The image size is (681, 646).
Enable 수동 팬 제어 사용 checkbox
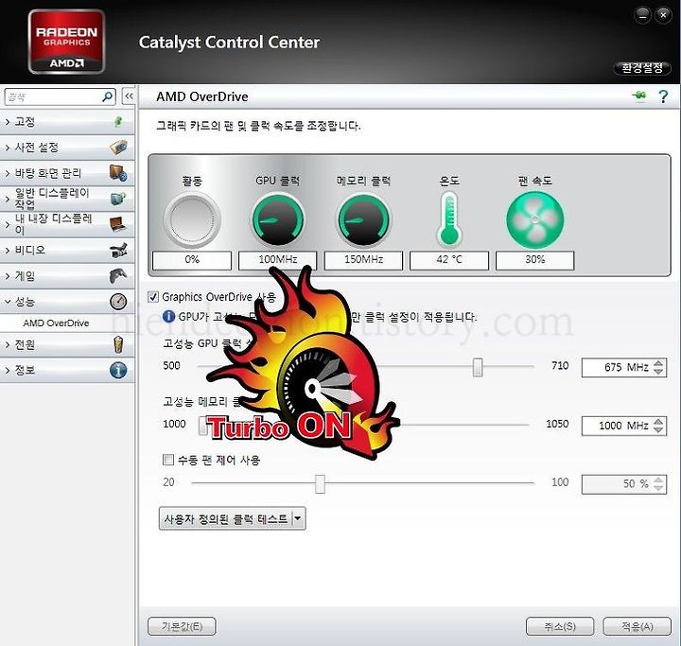[x=167, y=460]
